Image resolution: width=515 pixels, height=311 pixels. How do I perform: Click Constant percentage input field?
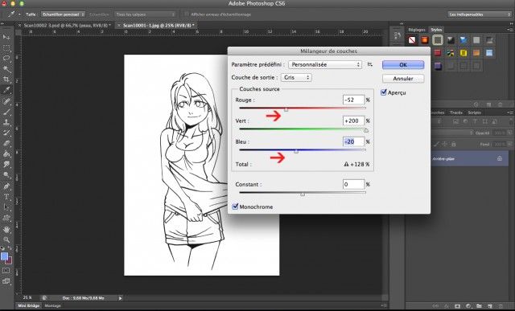coord(353,184)
